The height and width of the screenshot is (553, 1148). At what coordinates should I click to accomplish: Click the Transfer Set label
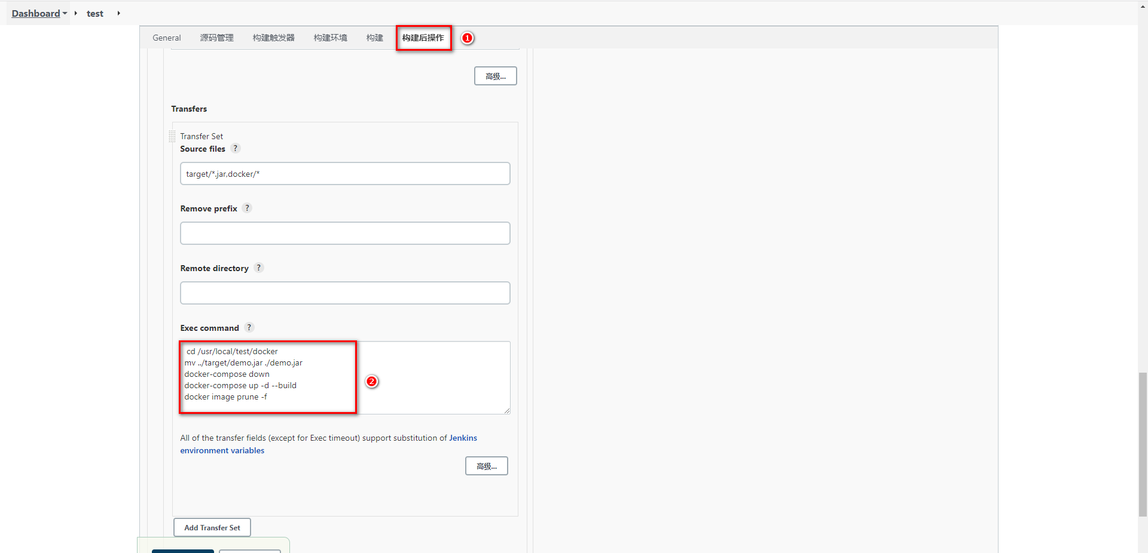pyautogui.click(x=201, y=136)
